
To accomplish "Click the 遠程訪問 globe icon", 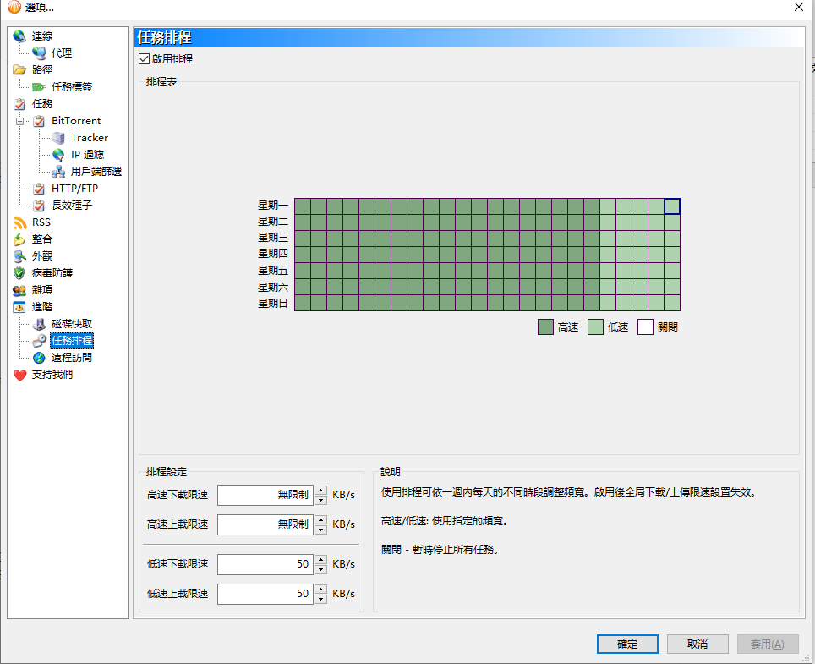I will coord(39,358).
